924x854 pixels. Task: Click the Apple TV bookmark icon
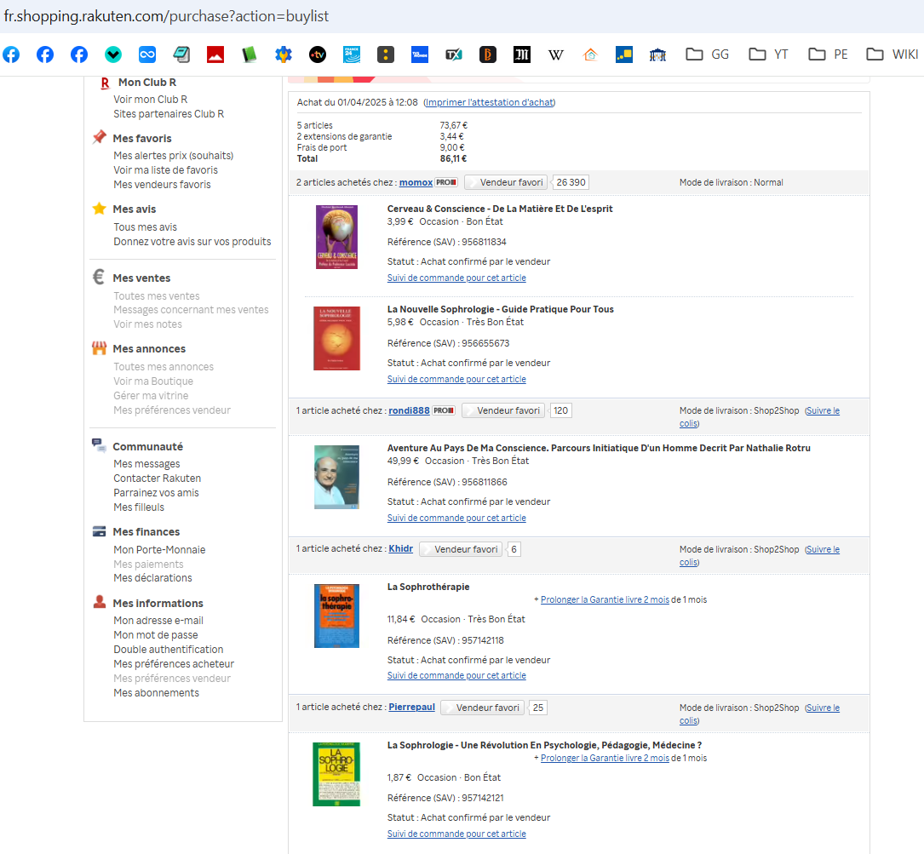318,54
